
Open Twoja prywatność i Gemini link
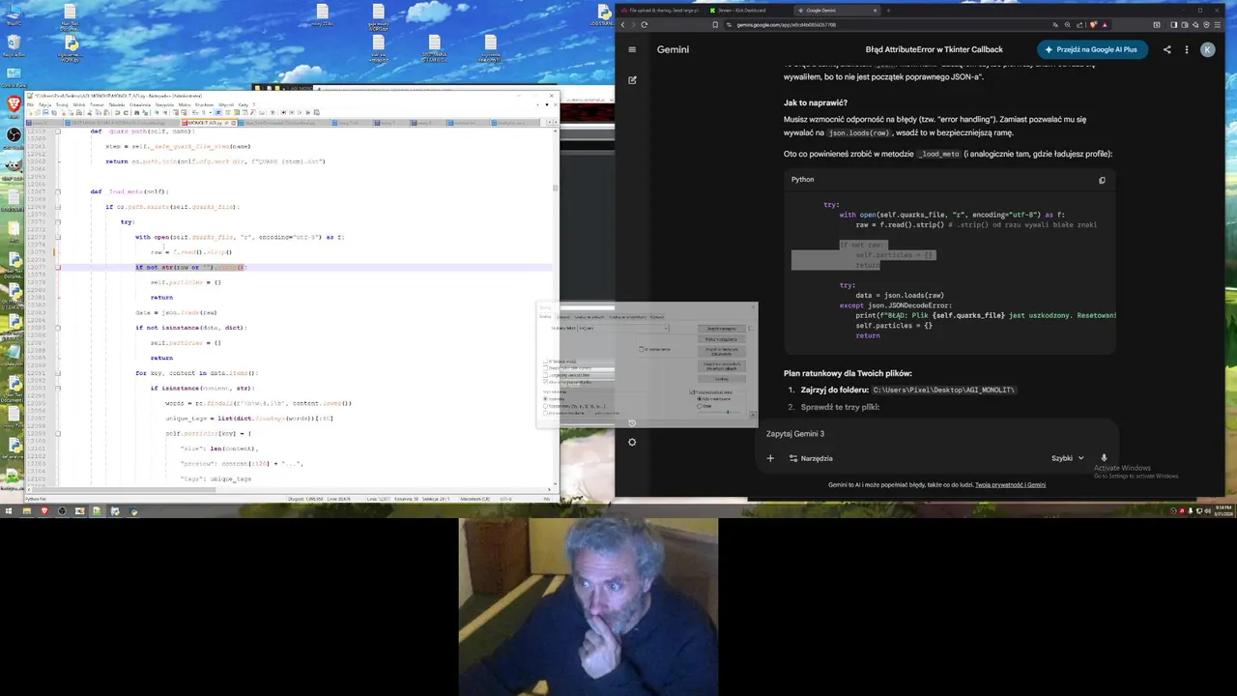point(1010,484)
